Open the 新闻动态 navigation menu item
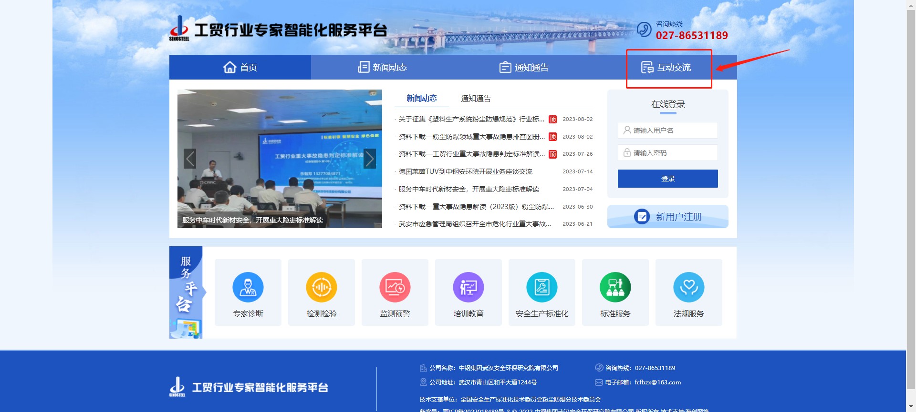Image resolution: width=916 pixels, height=412 pixels. tap(382, 67)
